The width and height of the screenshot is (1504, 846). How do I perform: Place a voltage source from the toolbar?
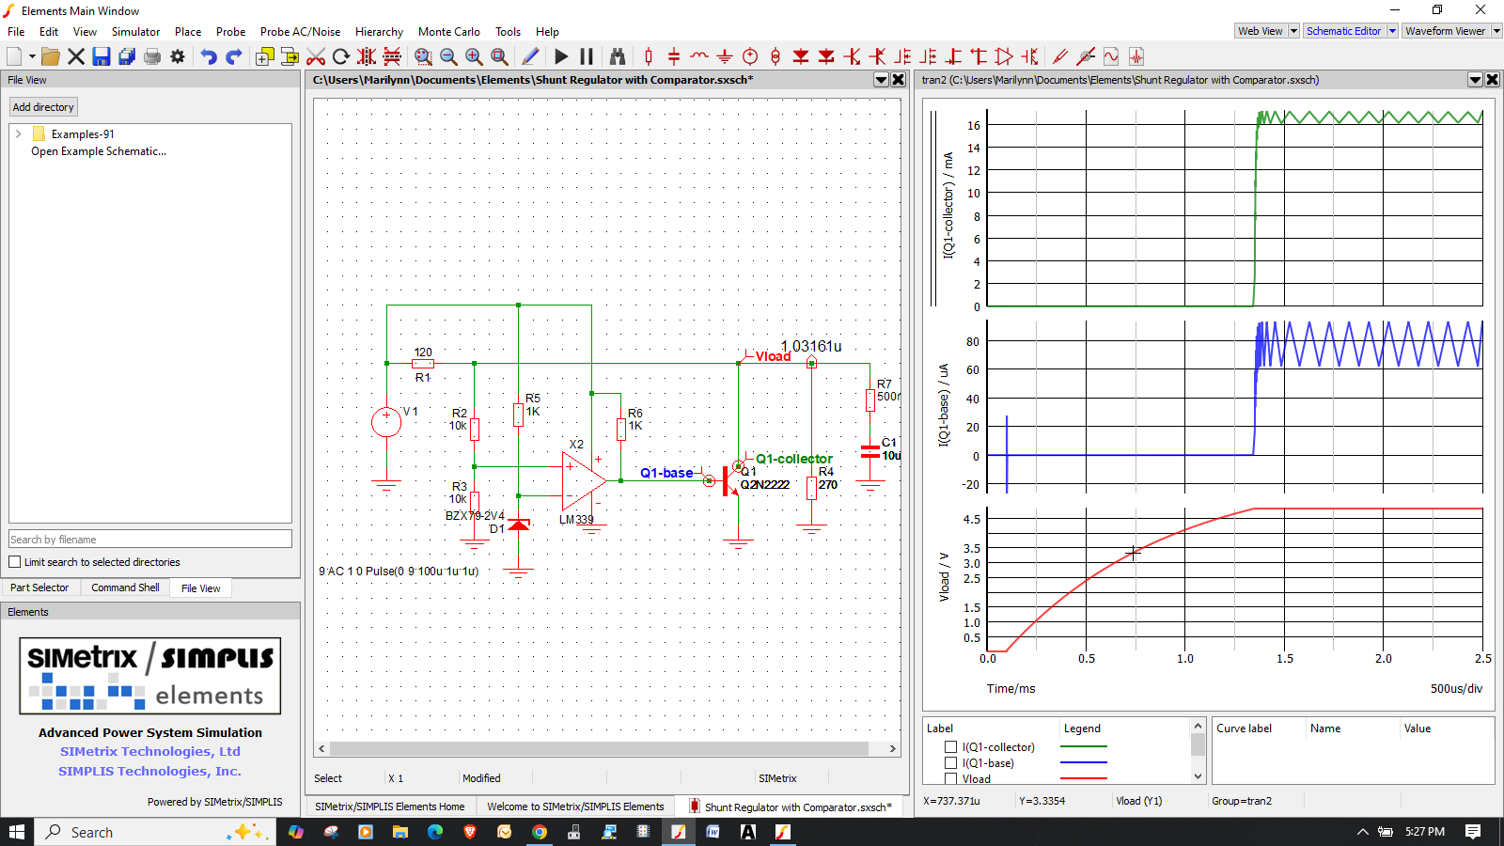tap(750, 56)
